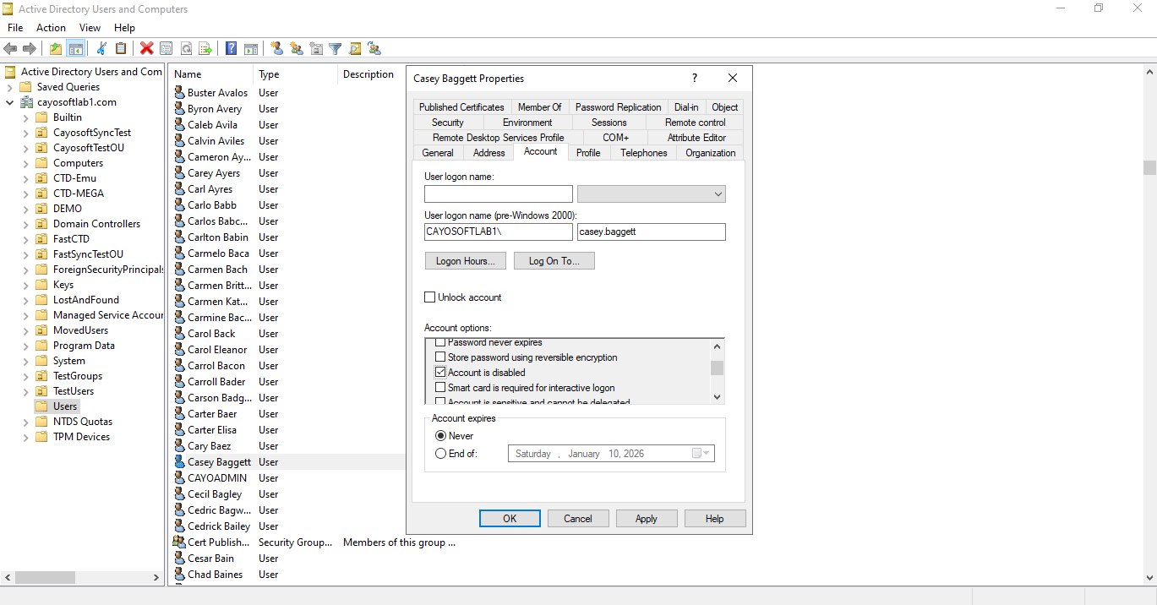
Task: Expand the Domain Controllers tree node
Action: click(x=26, y=224)
